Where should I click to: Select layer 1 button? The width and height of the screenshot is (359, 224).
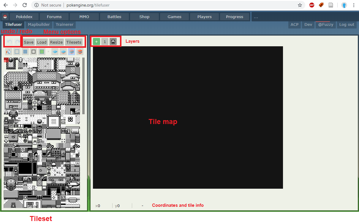[105, 42]
